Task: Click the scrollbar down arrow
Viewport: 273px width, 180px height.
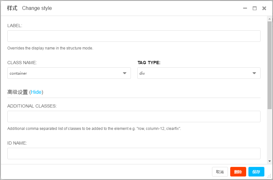Action: tap(270, 161)
